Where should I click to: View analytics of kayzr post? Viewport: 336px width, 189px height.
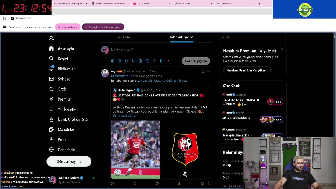click(x=180, y=184)
